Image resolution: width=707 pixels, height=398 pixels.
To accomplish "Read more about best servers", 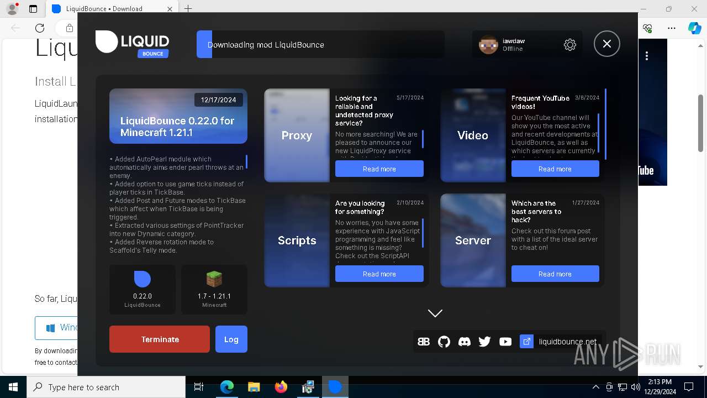I will pyautogui.click(x=555, y=274).
